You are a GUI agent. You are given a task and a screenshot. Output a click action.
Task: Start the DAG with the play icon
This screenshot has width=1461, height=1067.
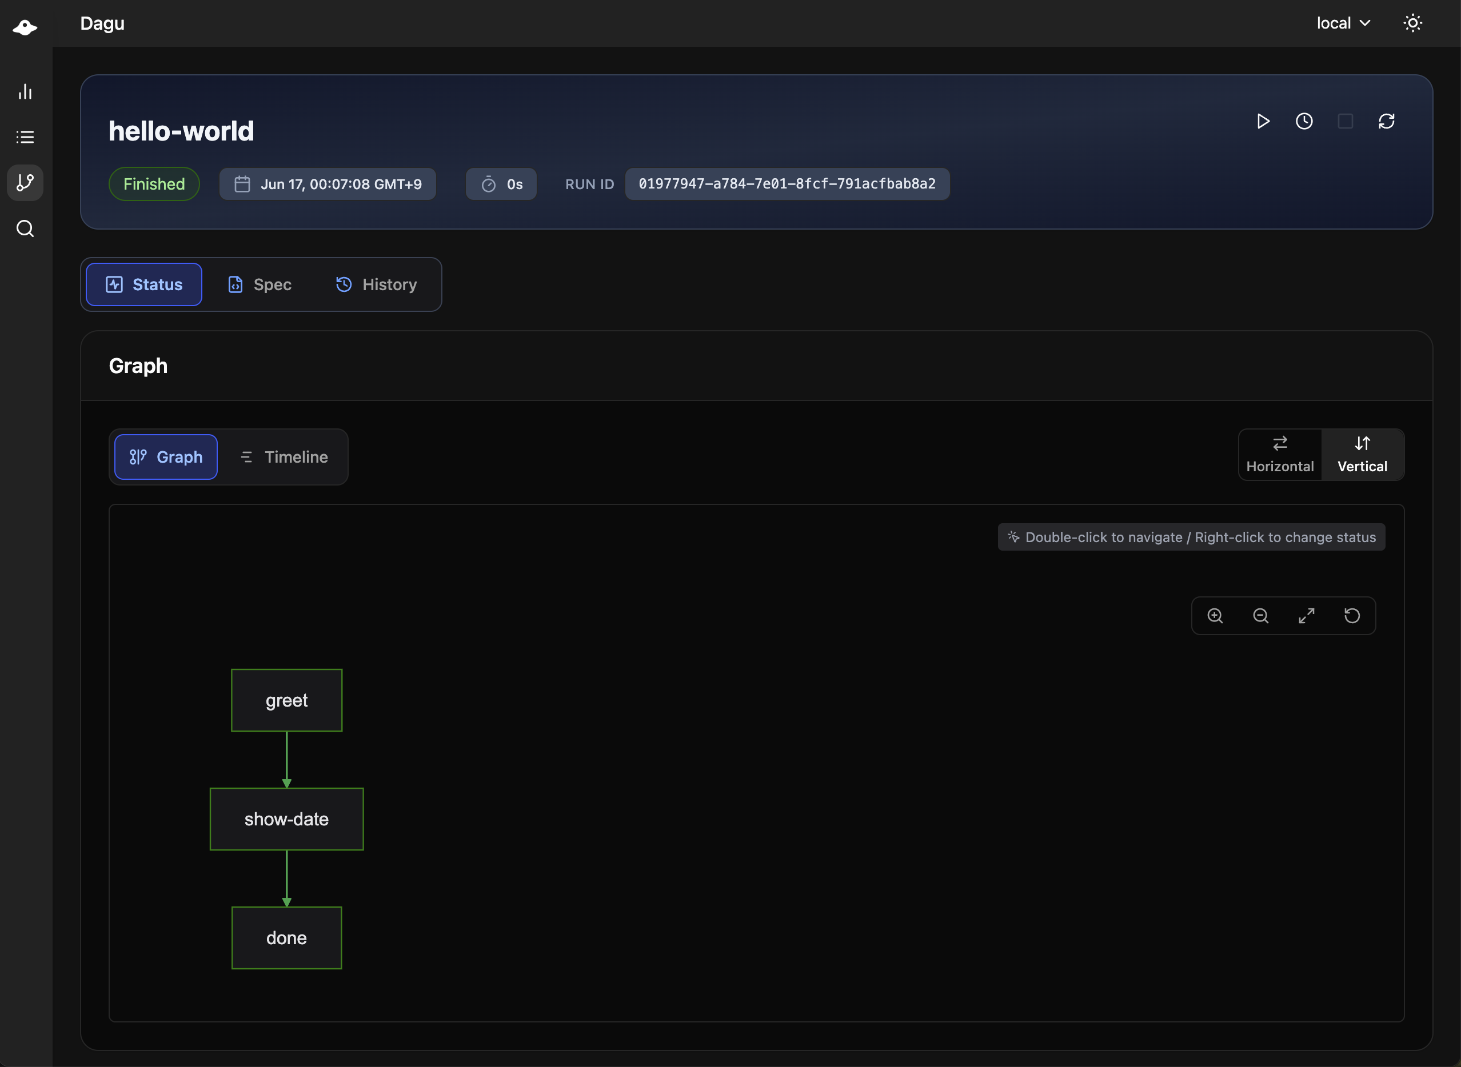(1263, 122)
